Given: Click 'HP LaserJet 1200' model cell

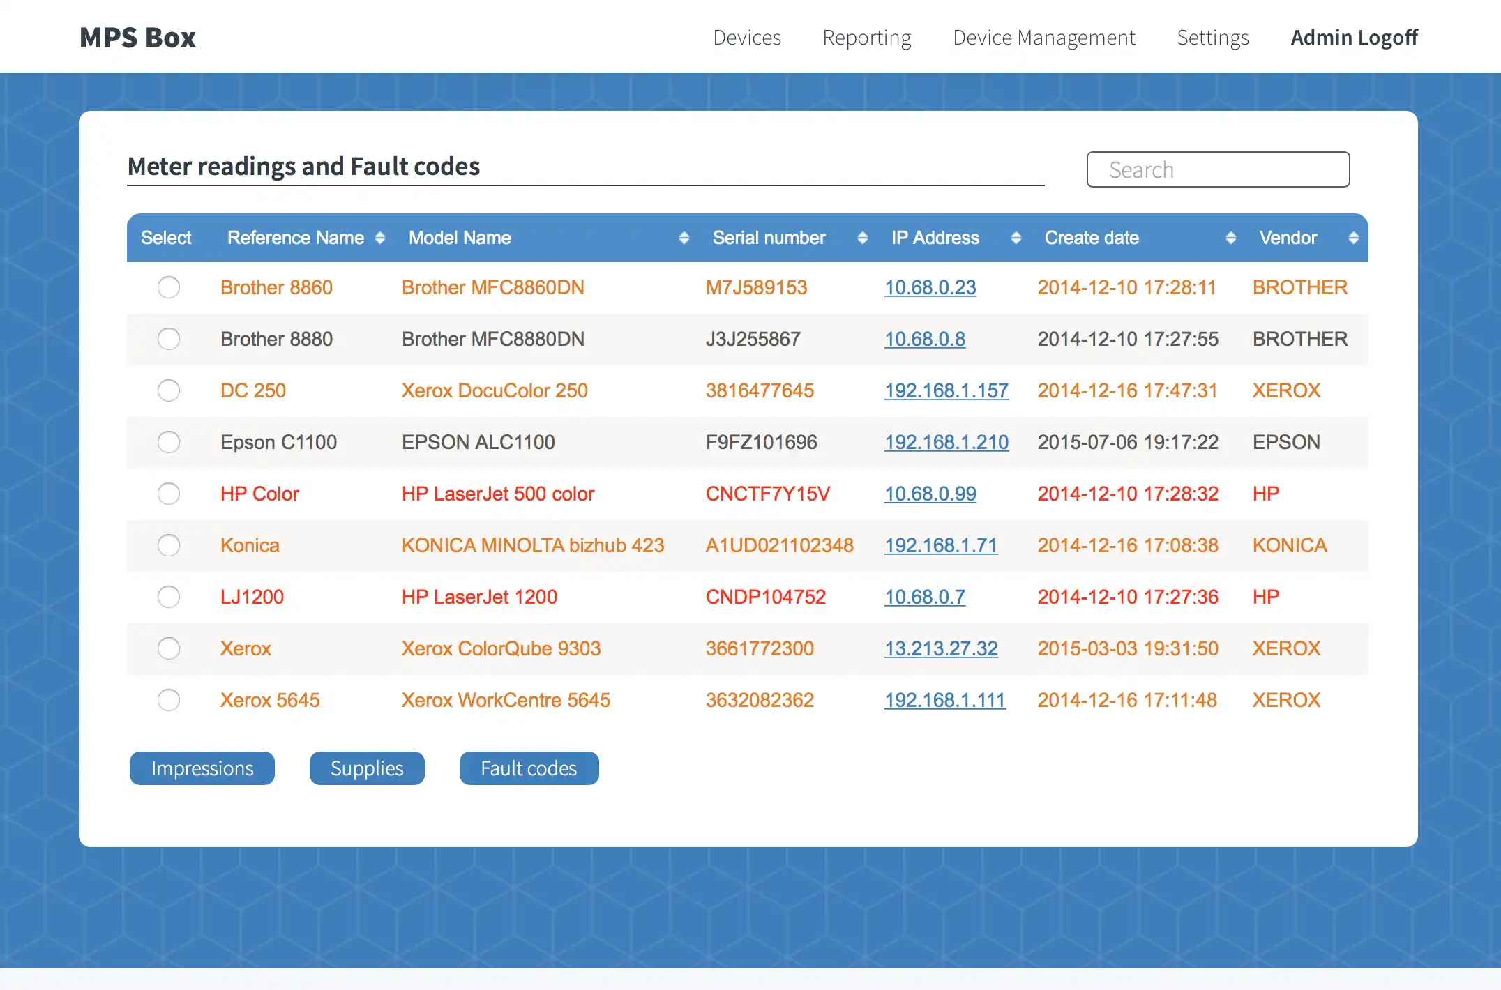Looking at the screenshot, I should click(479, 597).
